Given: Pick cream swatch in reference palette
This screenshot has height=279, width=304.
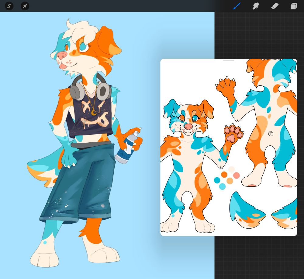Looking at the screenshot, I should coord(231,169).
